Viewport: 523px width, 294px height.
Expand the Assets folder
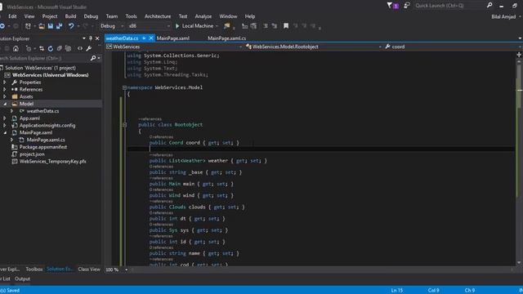(5, 96)
